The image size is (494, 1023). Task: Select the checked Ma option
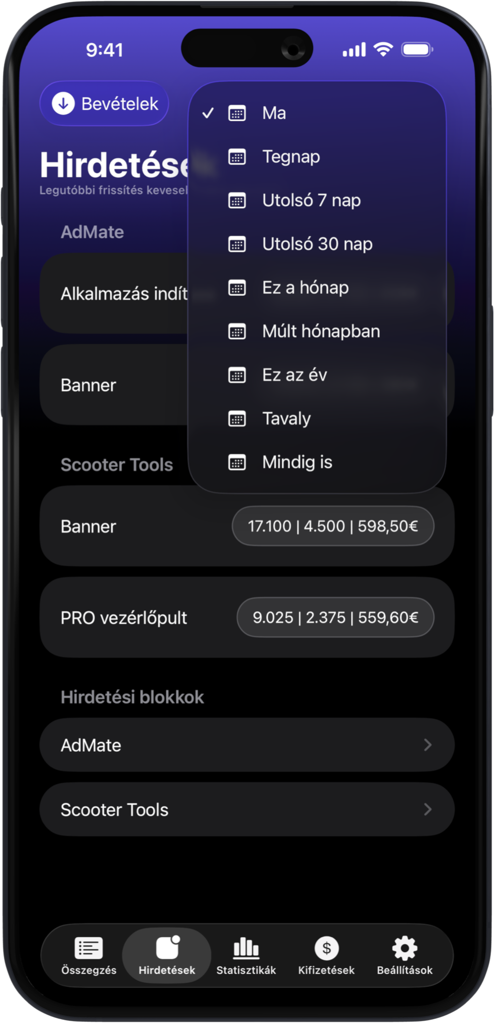click(274, 113)
